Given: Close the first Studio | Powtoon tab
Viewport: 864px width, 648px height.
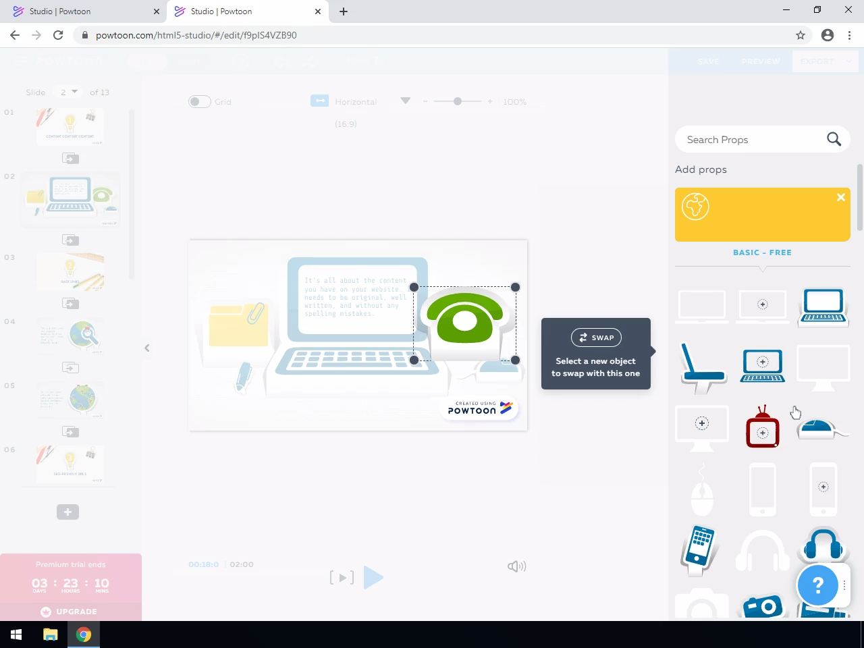Looking at the screenshot, I should click(157, 11).
